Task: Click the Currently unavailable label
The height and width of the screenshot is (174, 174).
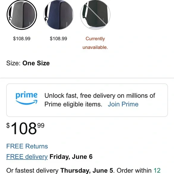Action: (x=95, y=43)
